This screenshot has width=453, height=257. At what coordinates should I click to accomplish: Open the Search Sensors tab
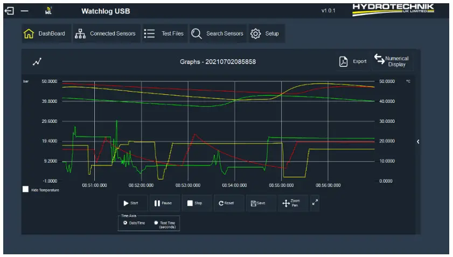(218, 33)
